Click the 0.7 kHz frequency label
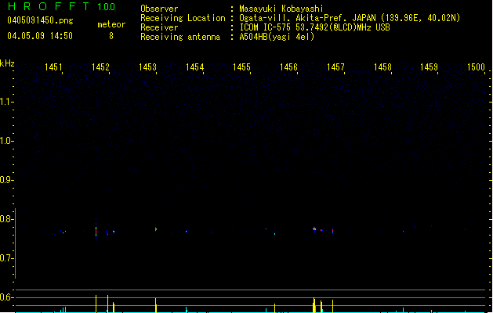Image resolution: width=493 pixels, height=313 pixels. coord(5,258)
